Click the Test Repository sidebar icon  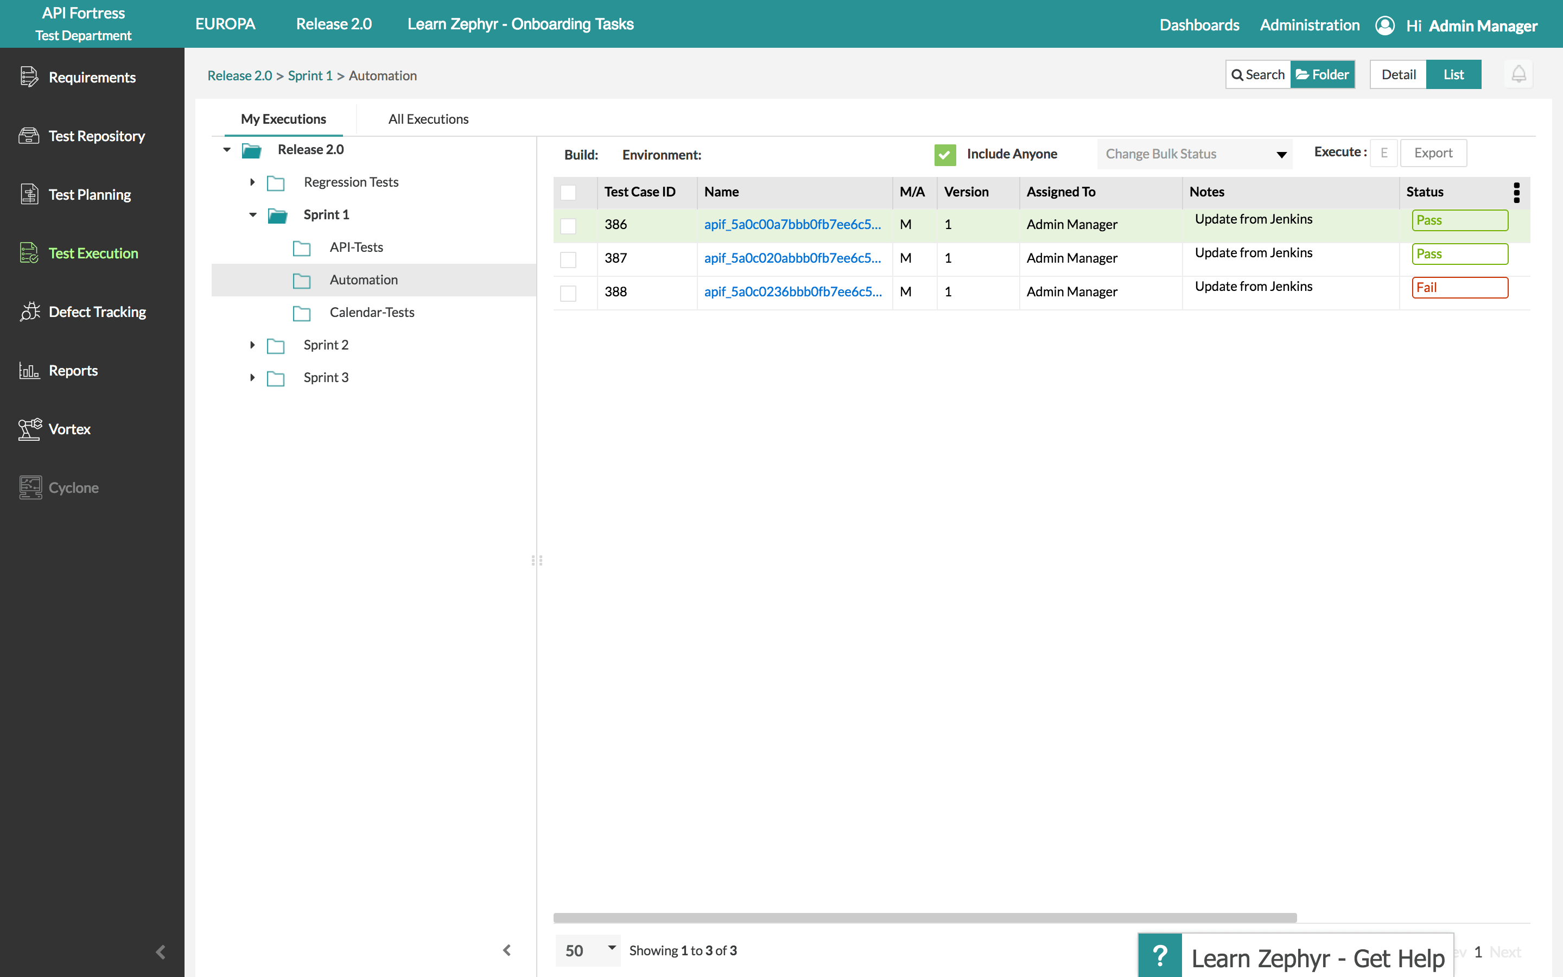[28, 136]
